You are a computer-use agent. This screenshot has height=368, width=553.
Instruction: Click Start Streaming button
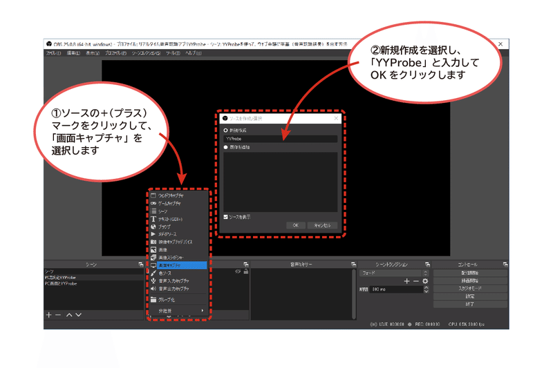470,273
